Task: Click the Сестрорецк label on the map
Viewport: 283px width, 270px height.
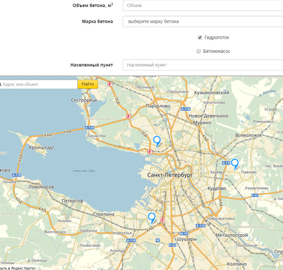Action: pyautogui.click(x=84, y=100)
